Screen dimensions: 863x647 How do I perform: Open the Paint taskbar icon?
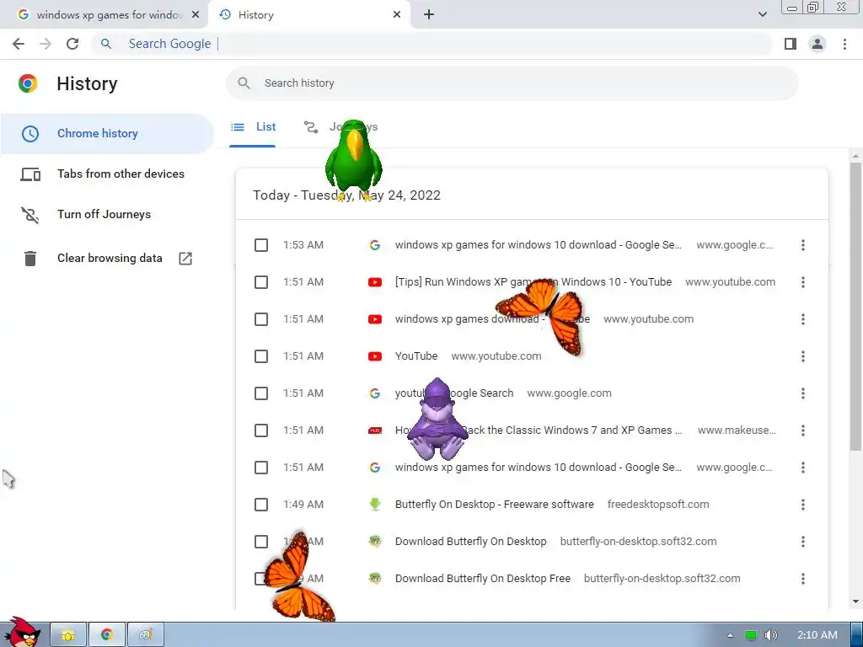tap(145, 635)
